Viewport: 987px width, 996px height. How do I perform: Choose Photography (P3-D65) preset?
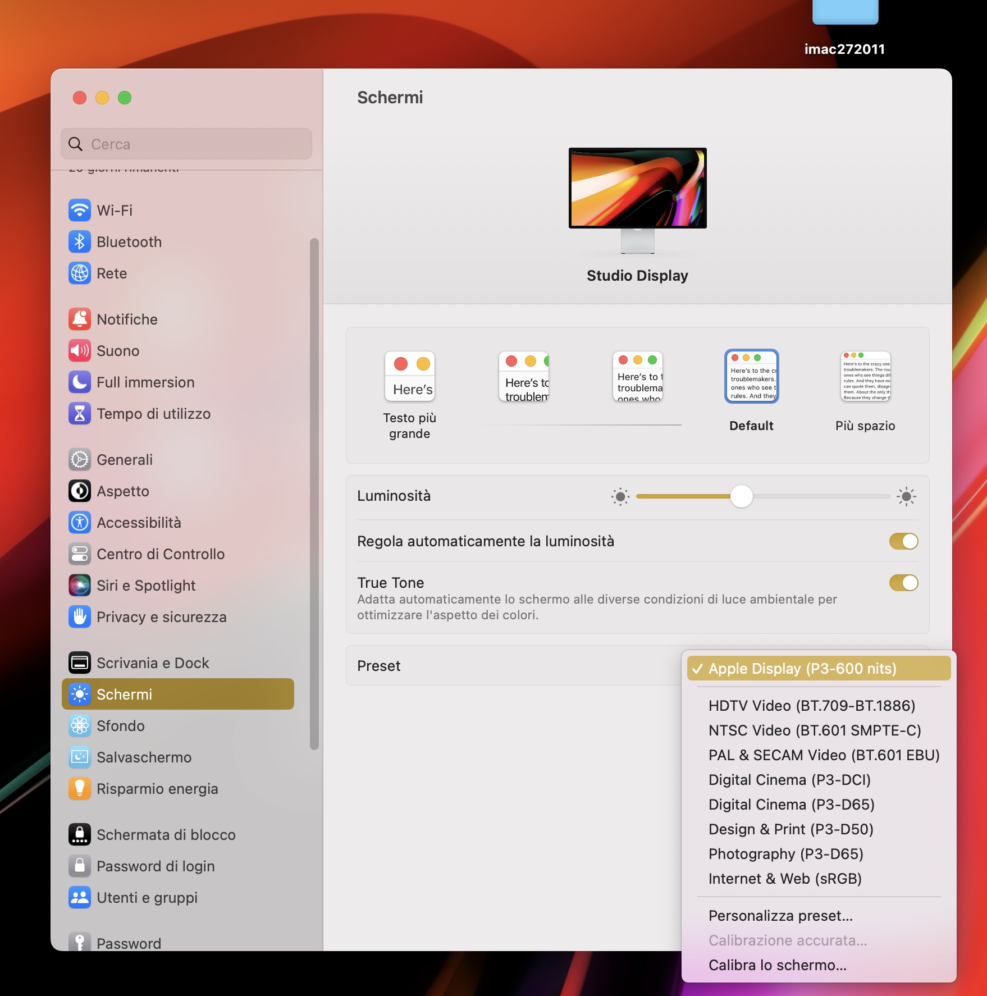819,854
